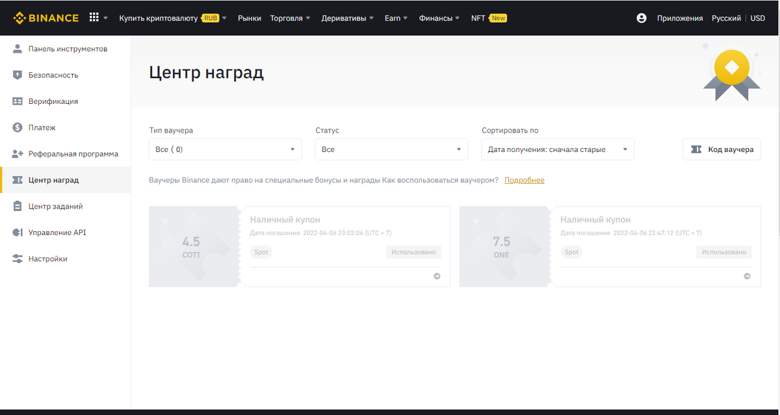Click the API management plug icon
The image size is (780, 415).
(18, 233)
